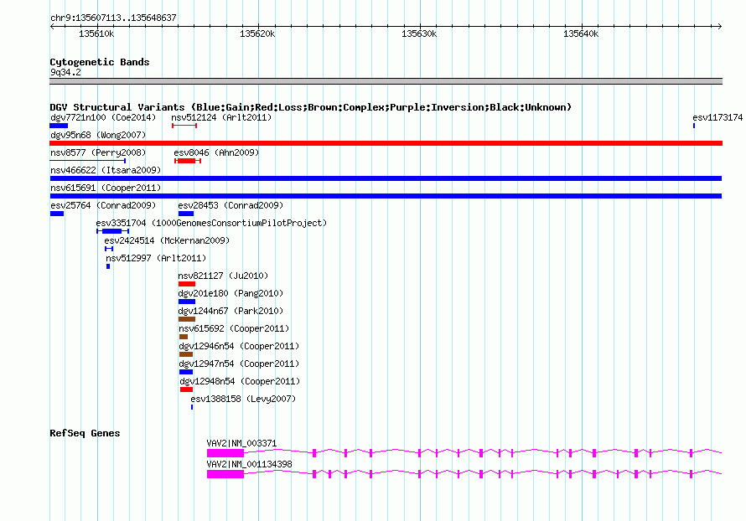Image resolution: width=746 pixels, height=521 pixels.
Task: Select the brown dgv1244n67 complex bar
Action: coord(187,319)
